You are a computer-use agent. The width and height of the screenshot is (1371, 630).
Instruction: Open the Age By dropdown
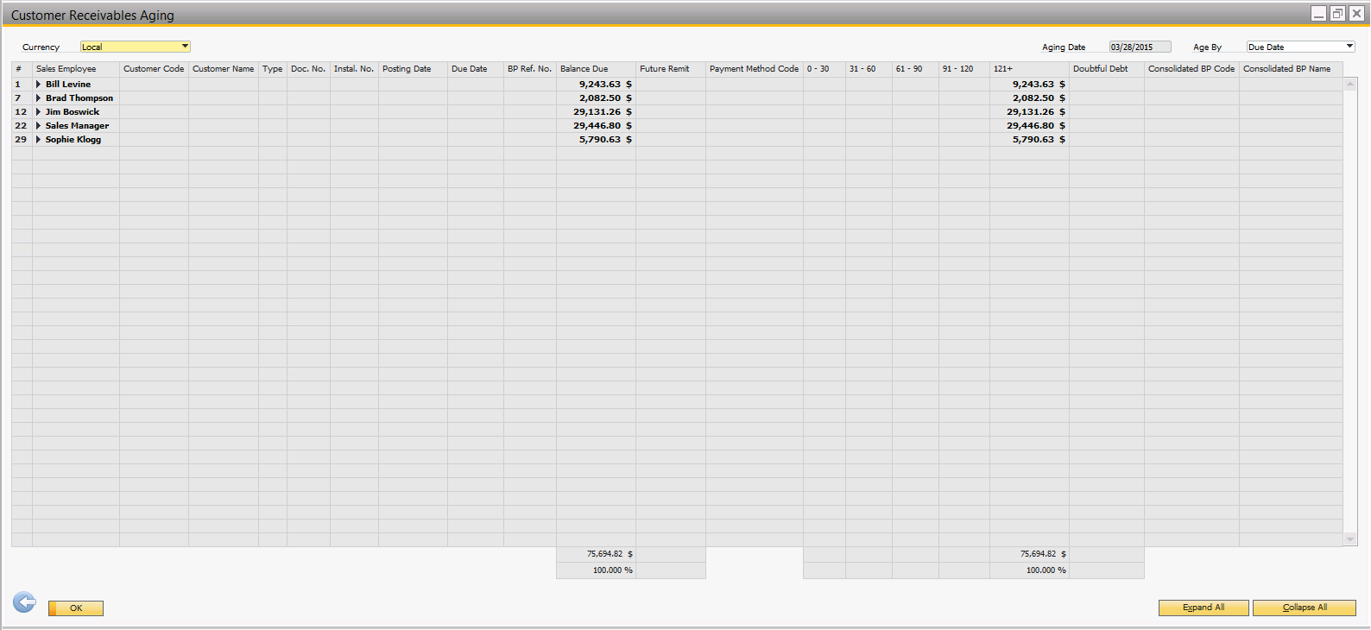1349,47
